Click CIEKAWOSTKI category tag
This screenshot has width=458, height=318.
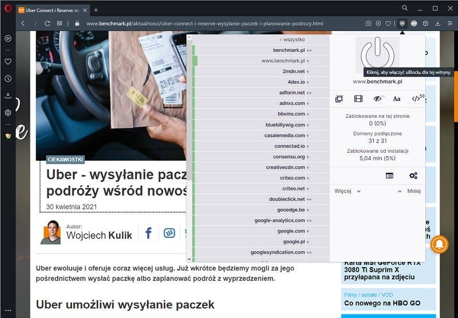65,160
